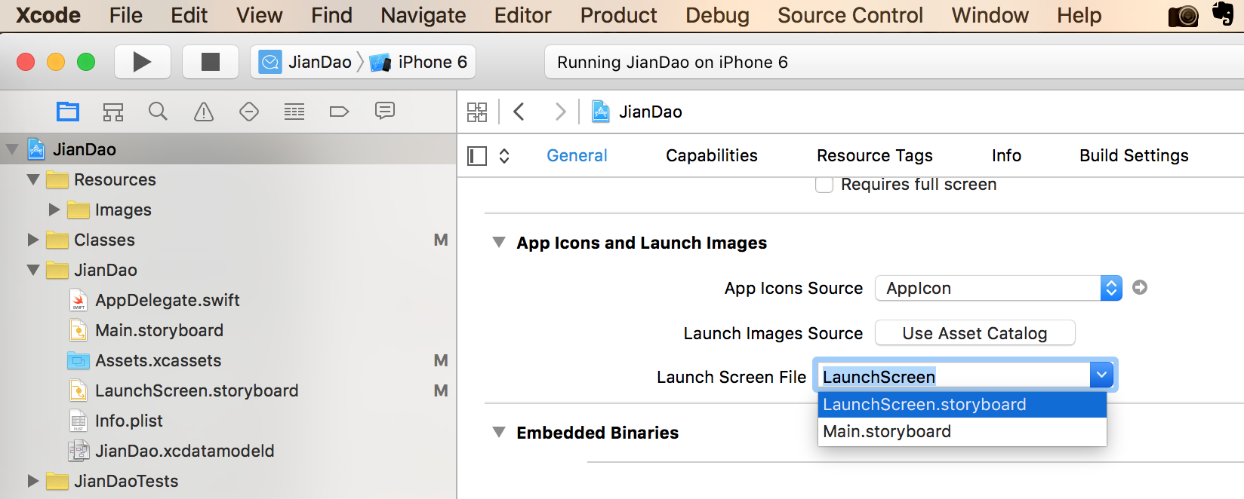The image size is (1244, 499).
Task: Toggle the project and targets list sidebar
Action: click(477, 156)
